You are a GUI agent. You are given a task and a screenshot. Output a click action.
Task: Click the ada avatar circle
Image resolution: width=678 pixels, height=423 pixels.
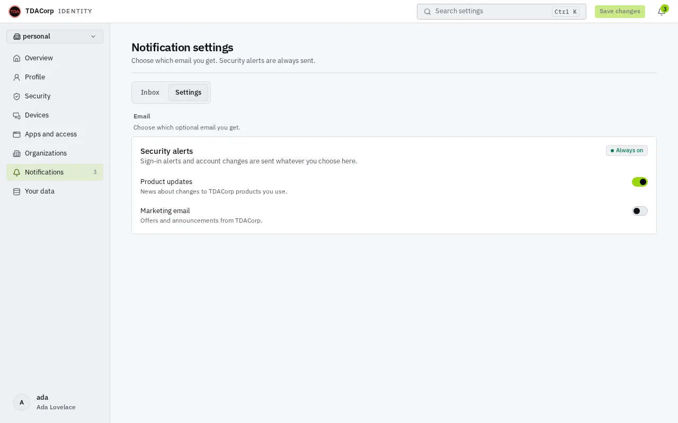[22, 402]
